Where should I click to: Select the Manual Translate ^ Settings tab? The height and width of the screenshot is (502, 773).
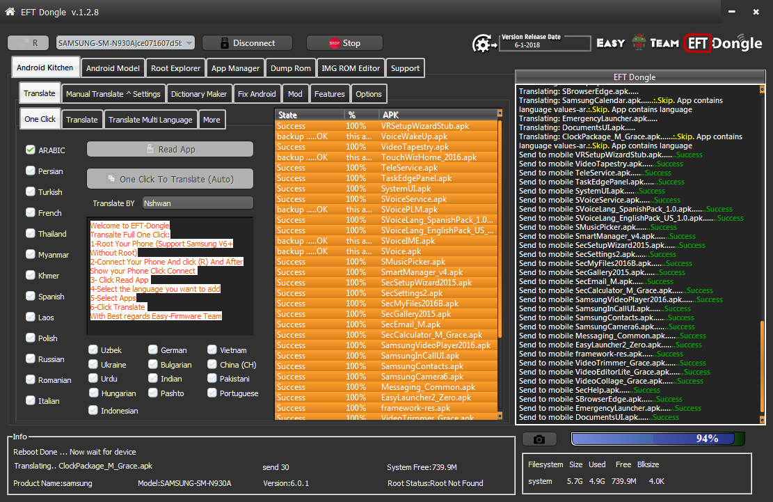113,94
